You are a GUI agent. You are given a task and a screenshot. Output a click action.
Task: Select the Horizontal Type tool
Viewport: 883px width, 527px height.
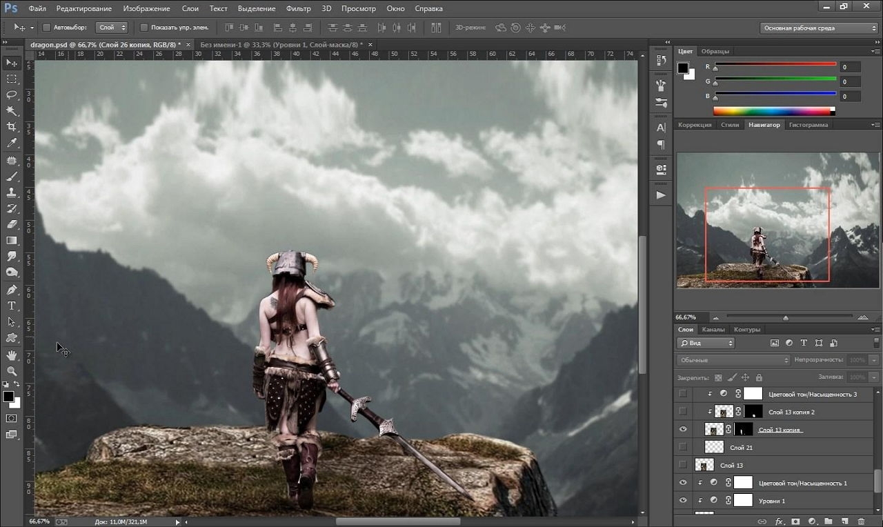tap(12, 306)
